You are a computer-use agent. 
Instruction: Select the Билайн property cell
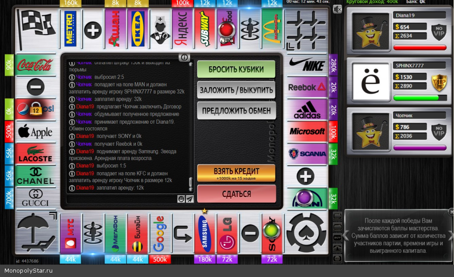pyautogui.click(x=138, y=233)
